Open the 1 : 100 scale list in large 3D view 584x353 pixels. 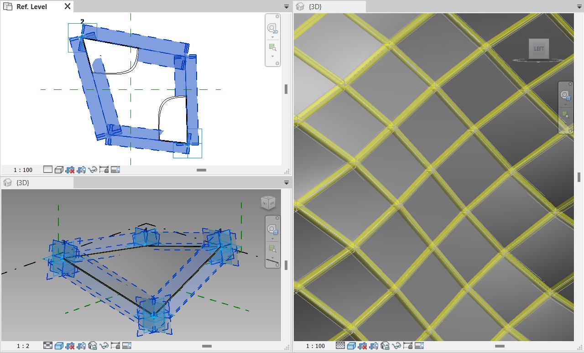pos(315,346)
